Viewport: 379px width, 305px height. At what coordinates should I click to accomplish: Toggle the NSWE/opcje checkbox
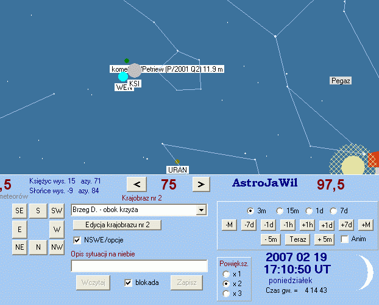pos(77,239)
